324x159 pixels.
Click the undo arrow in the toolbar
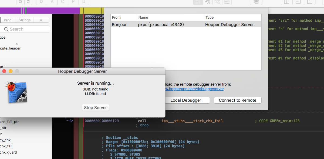21,2
